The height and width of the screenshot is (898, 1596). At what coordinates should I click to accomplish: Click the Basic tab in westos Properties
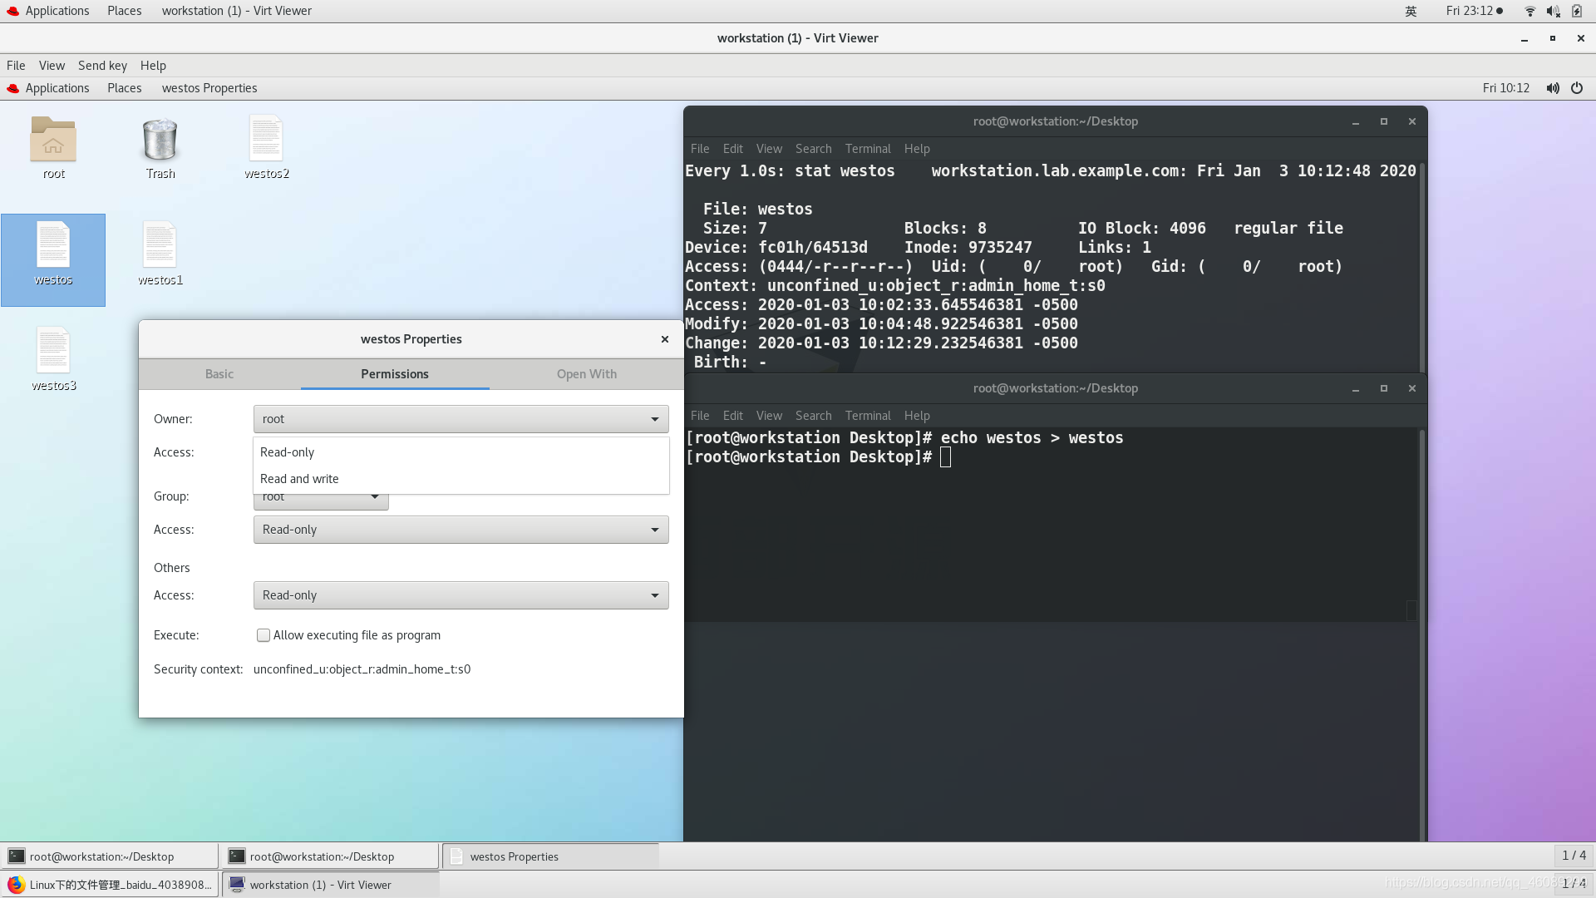tap(219, 373)
